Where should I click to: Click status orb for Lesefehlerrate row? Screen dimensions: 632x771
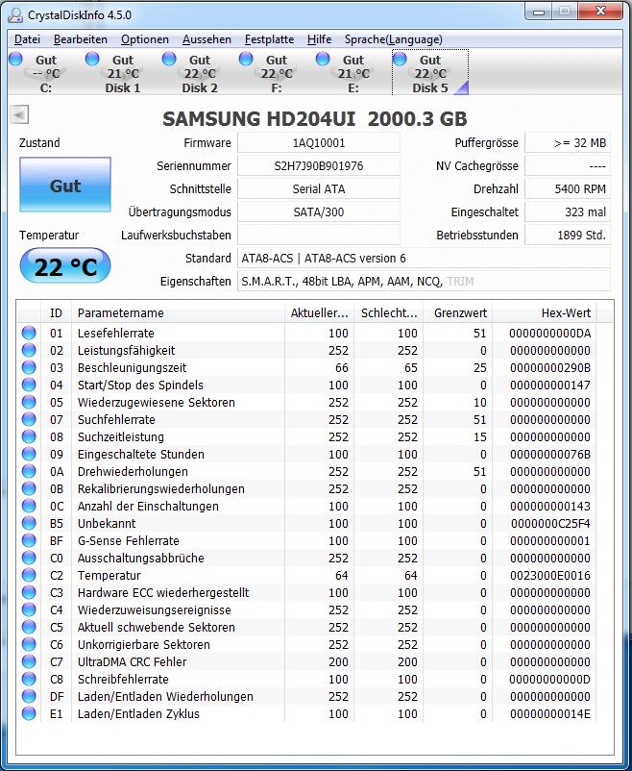pos(29,333)
